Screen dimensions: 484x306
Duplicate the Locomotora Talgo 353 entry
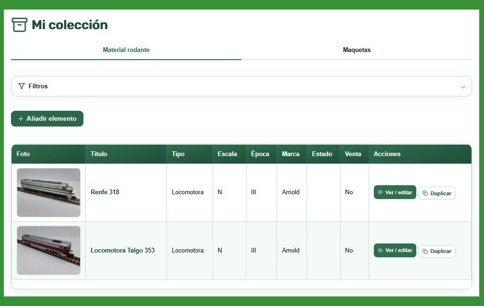437,251
